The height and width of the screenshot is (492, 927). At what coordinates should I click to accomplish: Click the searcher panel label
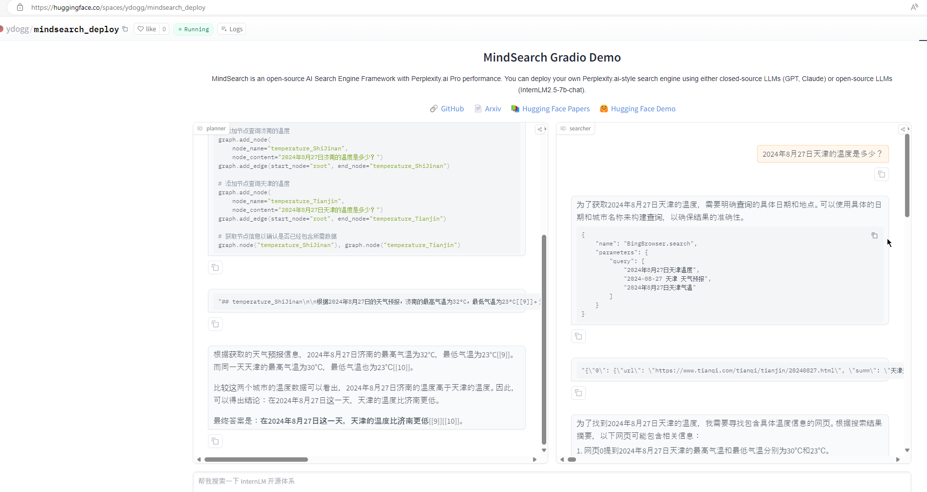pos(576,128)
